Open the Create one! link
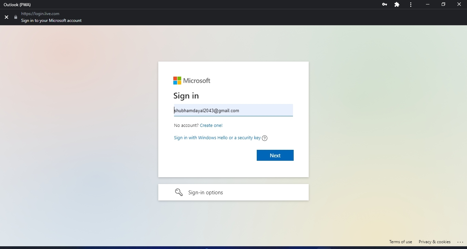Viewport: 467px width, 249px height. (211, 126)
